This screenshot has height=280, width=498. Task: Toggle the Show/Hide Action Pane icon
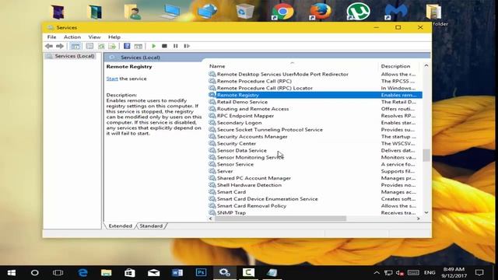139,46
